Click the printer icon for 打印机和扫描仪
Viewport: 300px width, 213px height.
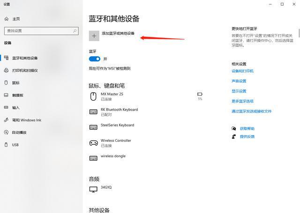[6, 70]
